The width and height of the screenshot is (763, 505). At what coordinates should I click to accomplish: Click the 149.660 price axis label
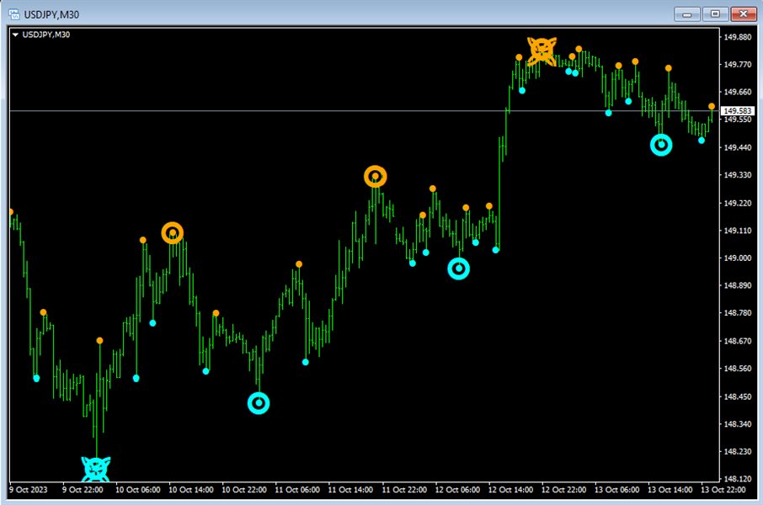[x=738, y=92]
